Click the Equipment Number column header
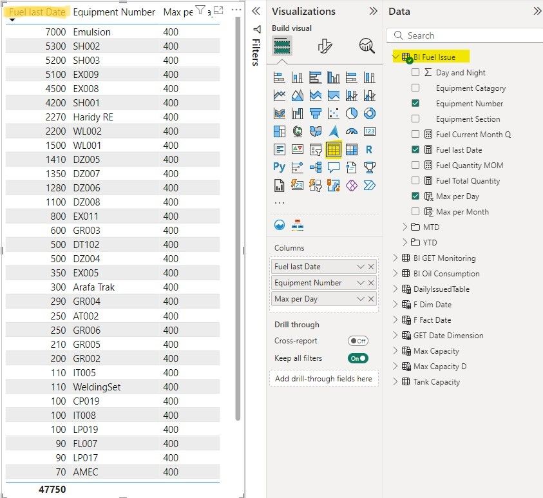The height and width of the screenshot is (498, 543). 114,12
